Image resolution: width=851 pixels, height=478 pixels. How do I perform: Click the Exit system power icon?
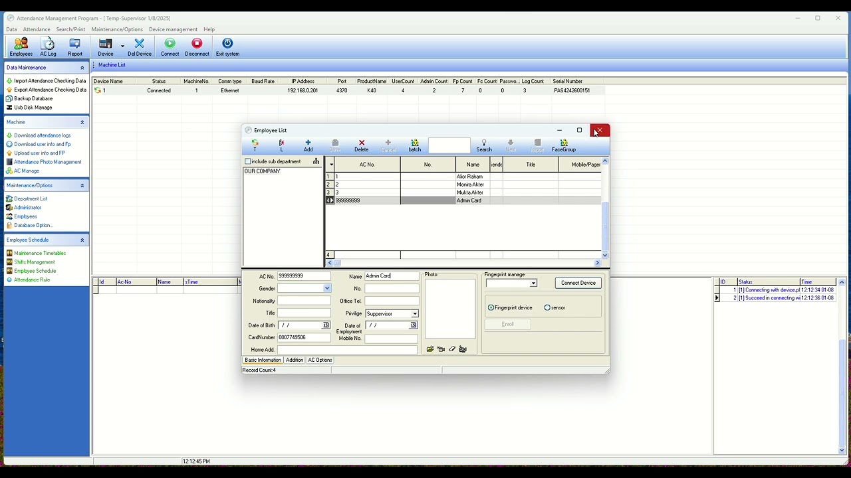(x=227, y=46)
